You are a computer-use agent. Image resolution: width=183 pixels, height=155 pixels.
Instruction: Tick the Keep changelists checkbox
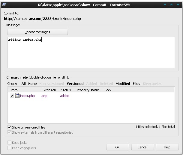click(x=10, y=148)
